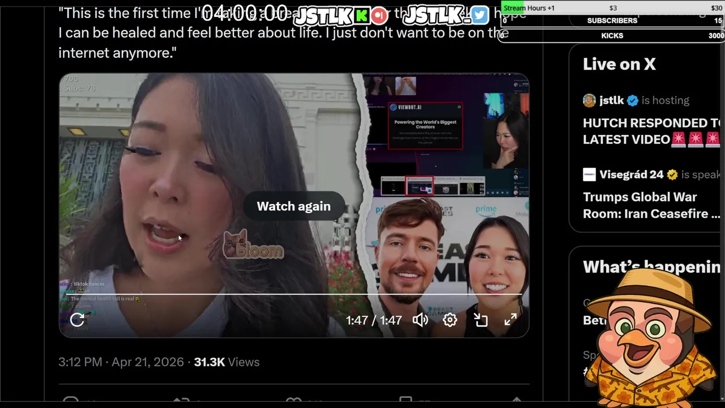Open the HUTCH RESPONDED TO LATEST VIDEO live stream

pyautogui.click(x=651, y=131)
